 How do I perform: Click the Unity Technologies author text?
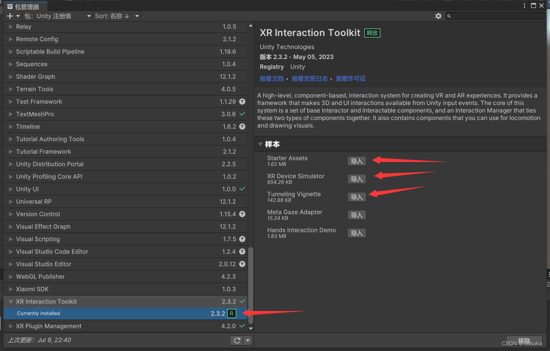point(287,47)
